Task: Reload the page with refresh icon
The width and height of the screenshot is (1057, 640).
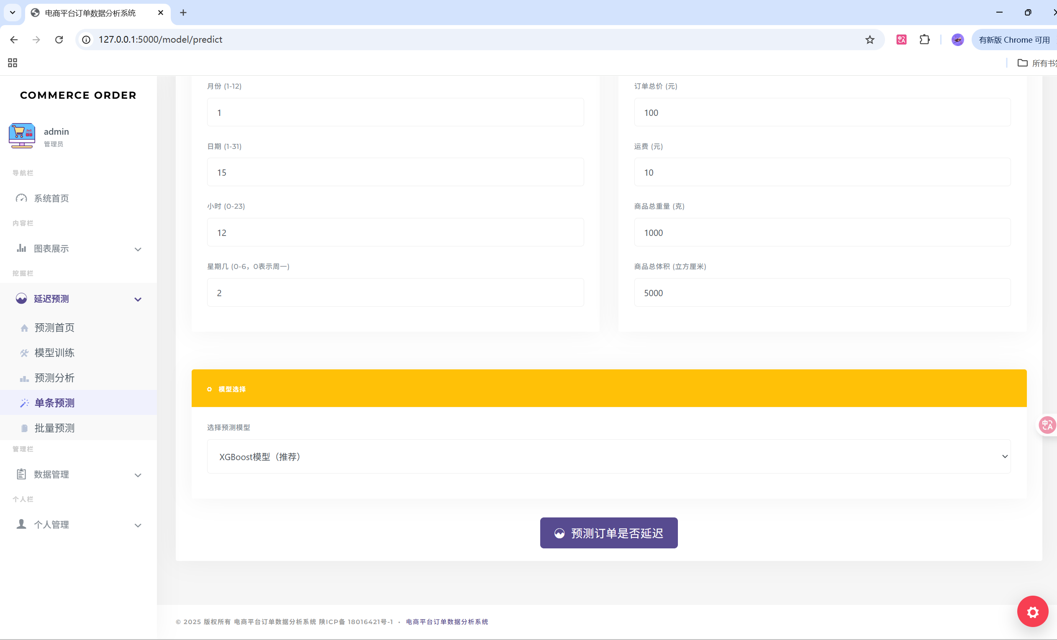Action: point(59,40)
